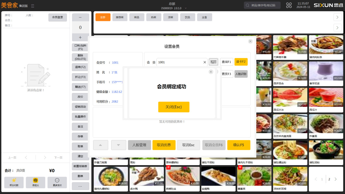Expand more dish categories with right chevron
This screenshot has width=345, height=194.
(x=337, y=17)
